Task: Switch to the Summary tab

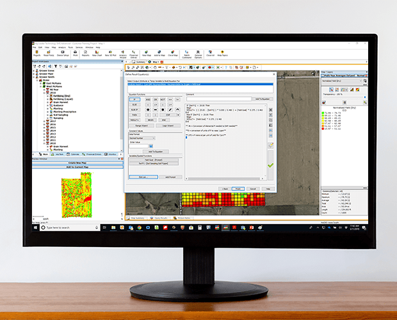Action: tap(140, 61)
